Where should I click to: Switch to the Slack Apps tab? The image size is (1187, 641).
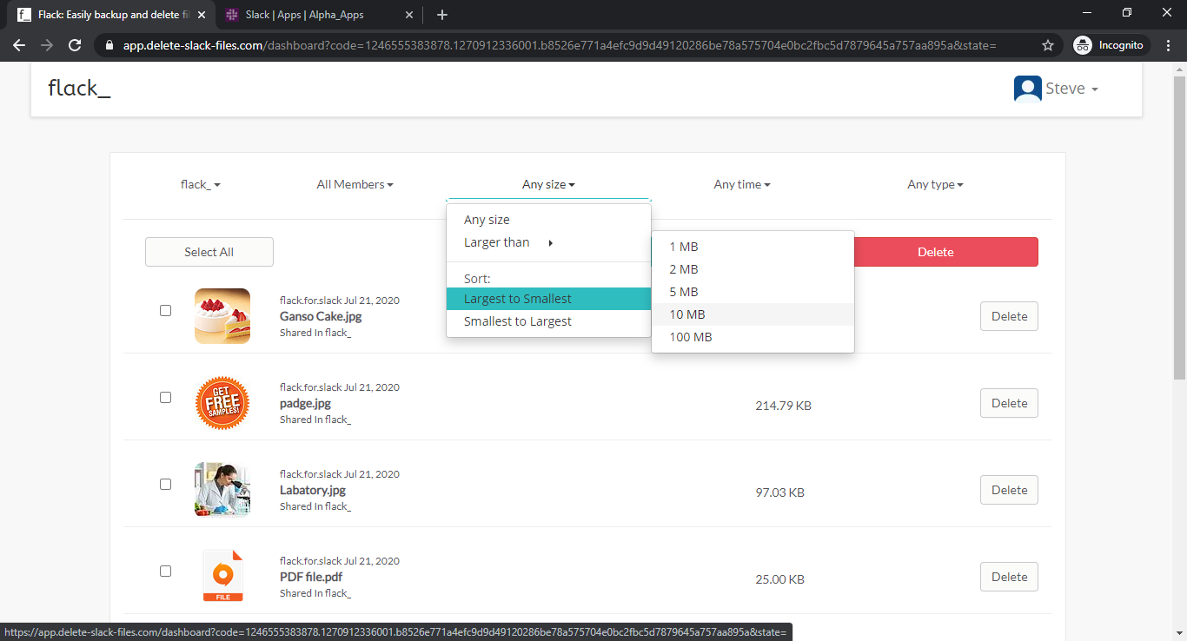[318, 15]
